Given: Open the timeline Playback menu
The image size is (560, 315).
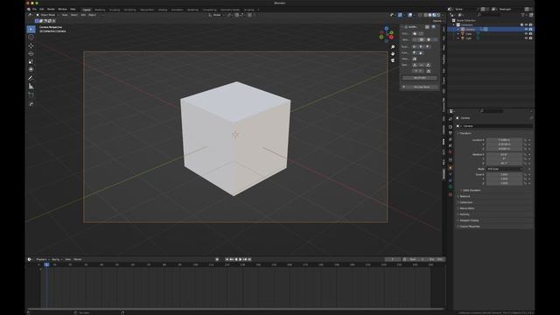Looking at the screenshot, I should coord(42,259).
